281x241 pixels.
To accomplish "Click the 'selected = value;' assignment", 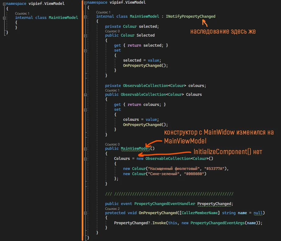I will click(142, 60).
